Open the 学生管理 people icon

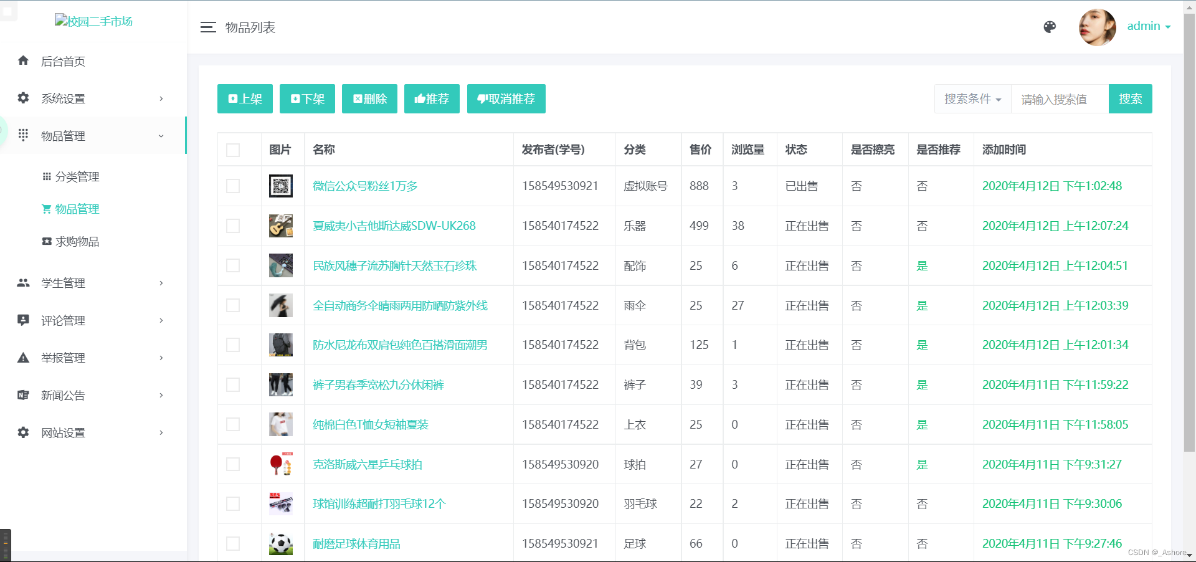23,282
